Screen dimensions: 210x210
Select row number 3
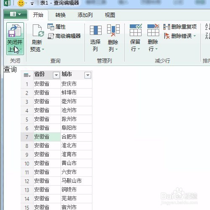click(x=27, y=102)
